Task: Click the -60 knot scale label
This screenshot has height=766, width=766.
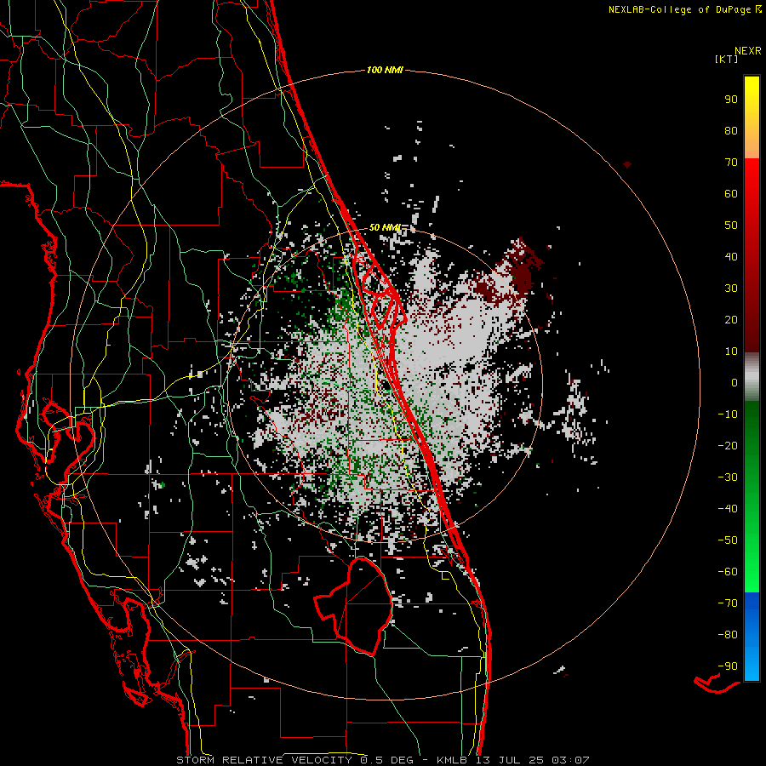Action: [728, 572]
